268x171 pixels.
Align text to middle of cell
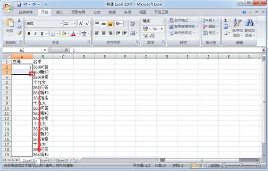point(104,24)
